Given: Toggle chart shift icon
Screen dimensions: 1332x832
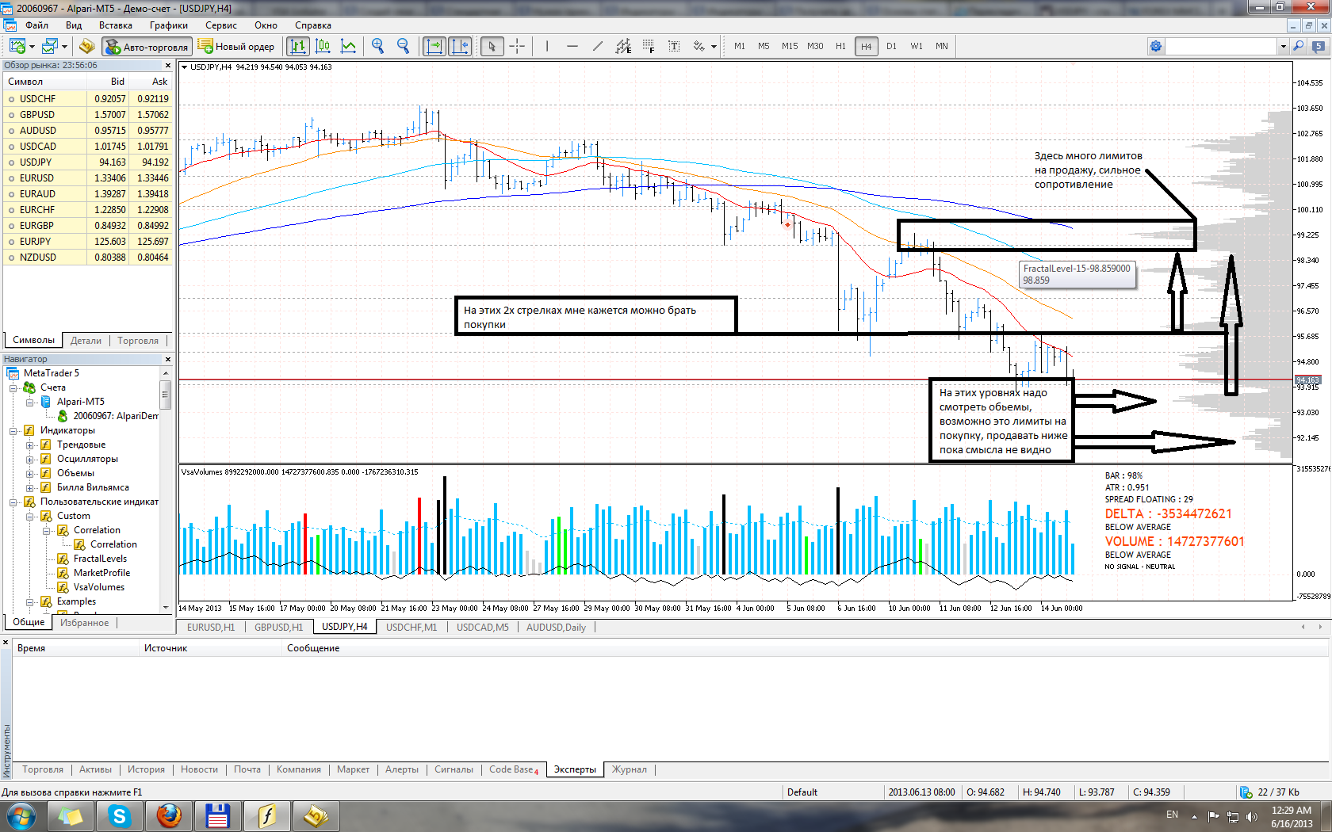Looking at the screenshot, I should click(x=460, y=46).
